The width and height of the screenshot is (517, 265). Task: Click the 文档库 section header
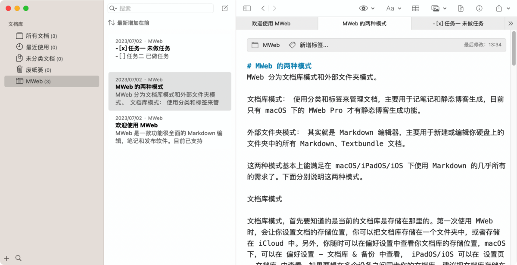point(16,24)
